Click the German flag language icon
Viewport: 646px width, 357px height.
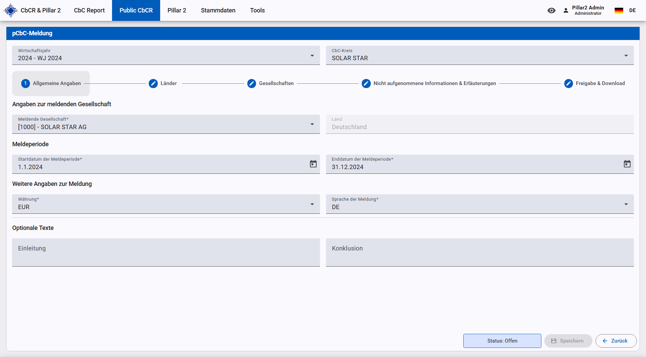click(x=619, y=10)
